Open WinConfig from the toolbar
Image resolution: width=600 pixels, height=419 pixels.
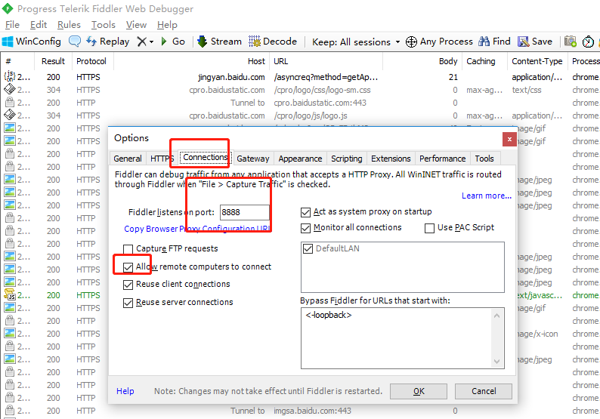pos(32,42)
